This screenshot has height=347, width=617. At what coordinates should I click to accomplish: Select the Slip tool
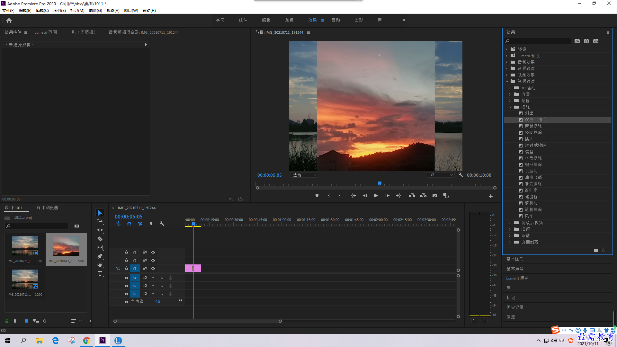click(x=100, y=247)
